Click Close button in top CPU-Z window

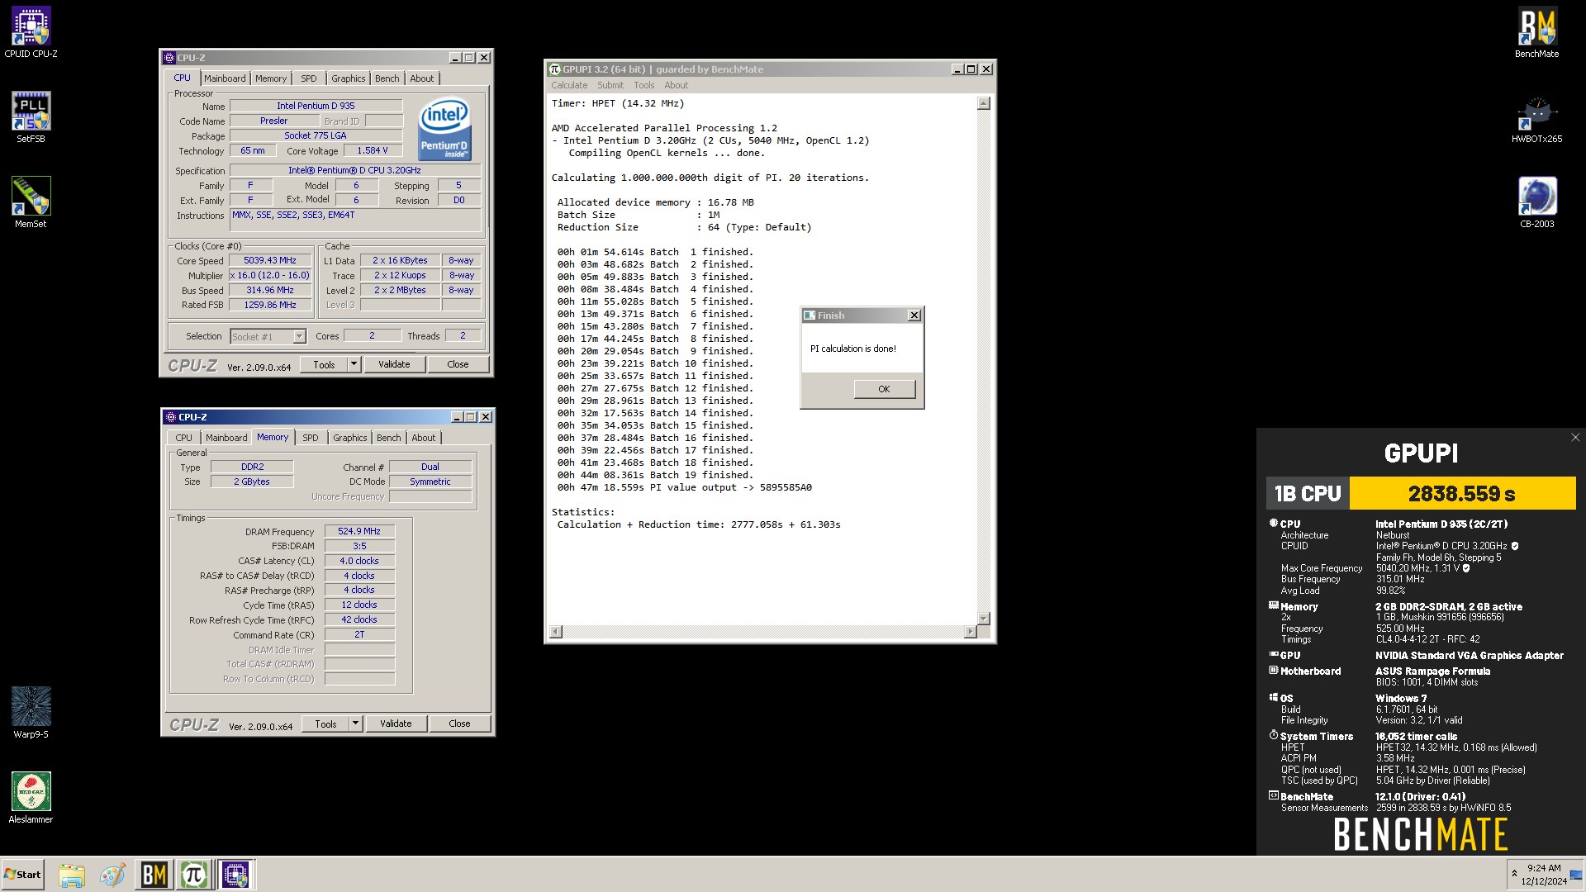(458, 364)
